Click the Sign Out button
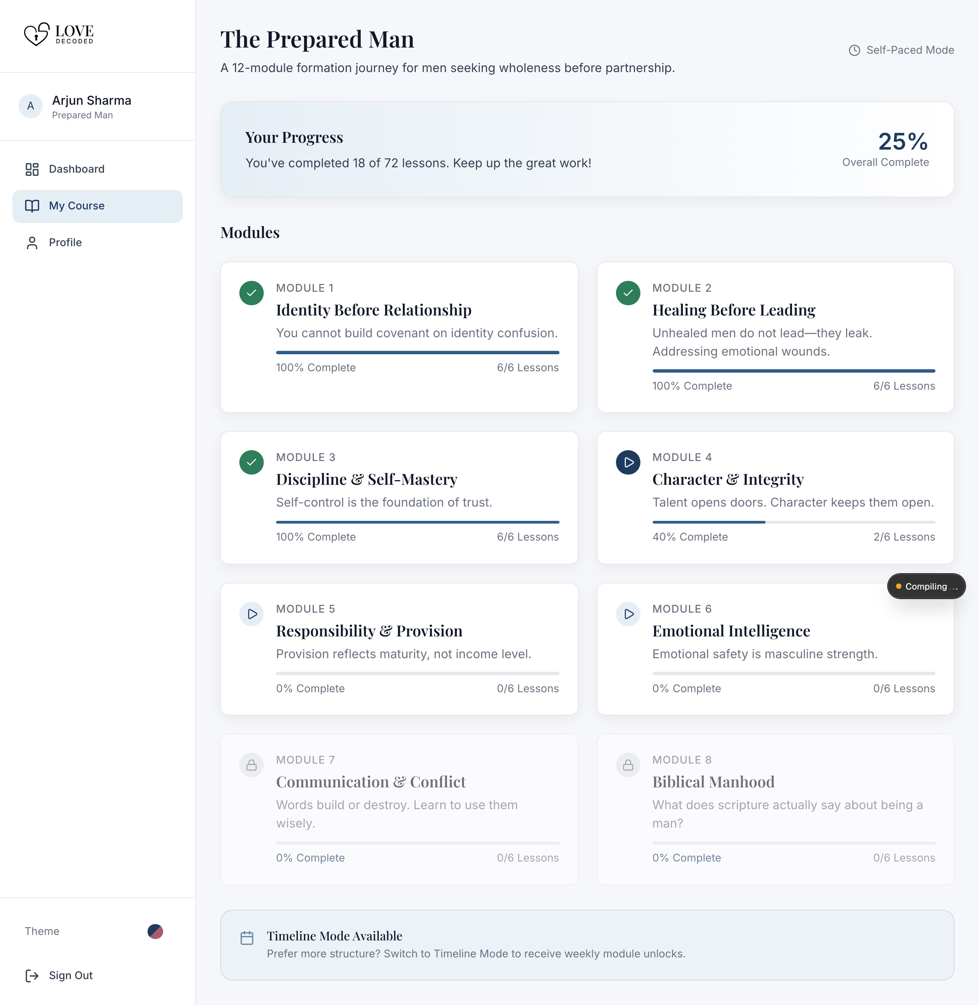 coord(59,976)
